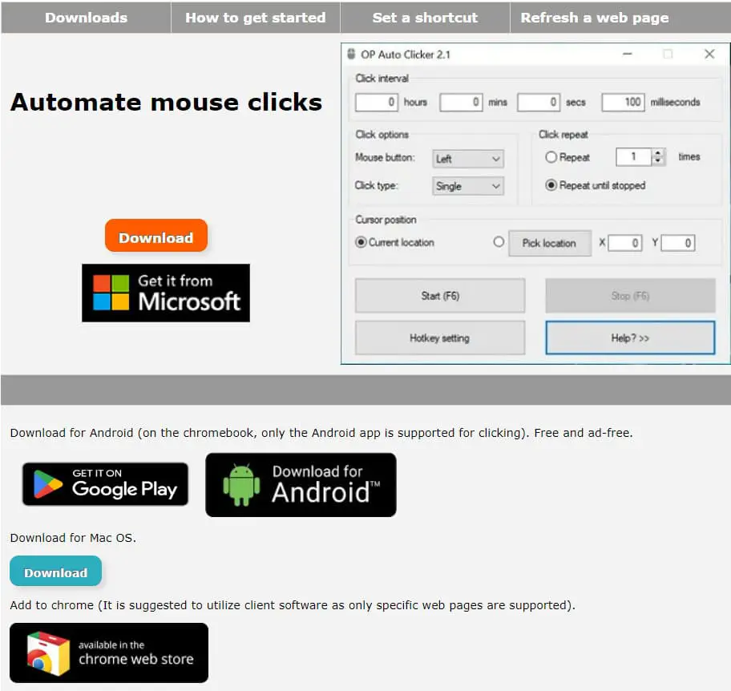Select the Repeat times radio button
The height and width of the screenshot is (691, 731).
click(x=551, y=157)
